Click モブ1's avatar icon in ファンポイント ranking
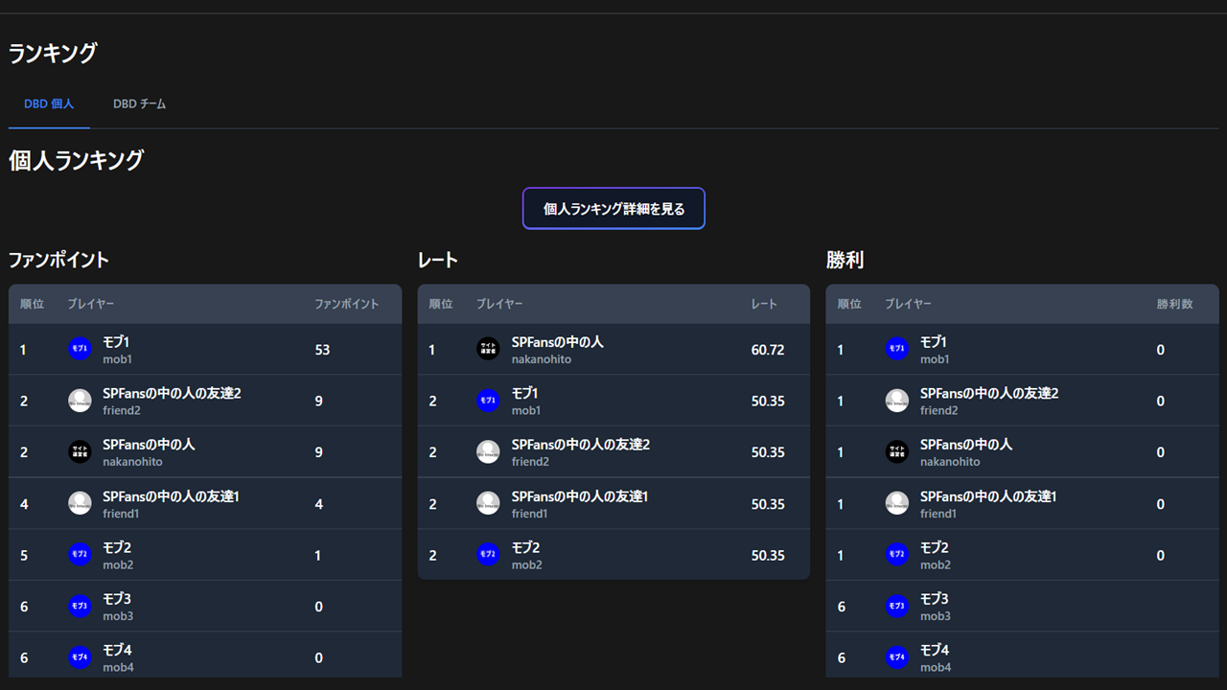1227x690 pixels. coord(80,348)
